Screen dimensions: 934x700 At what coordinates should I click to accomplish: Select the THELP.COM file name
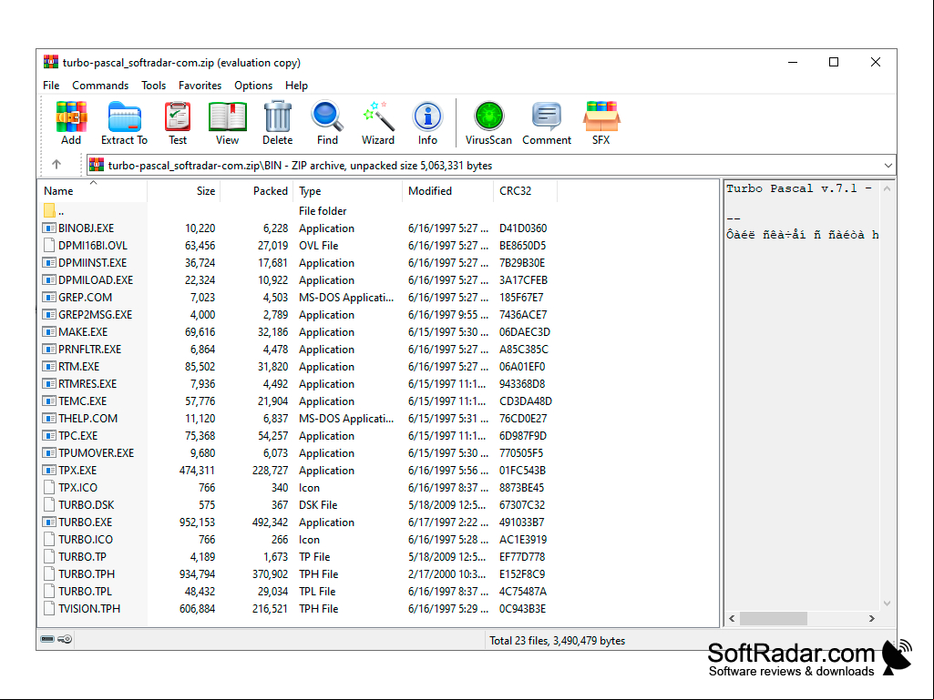88,418
